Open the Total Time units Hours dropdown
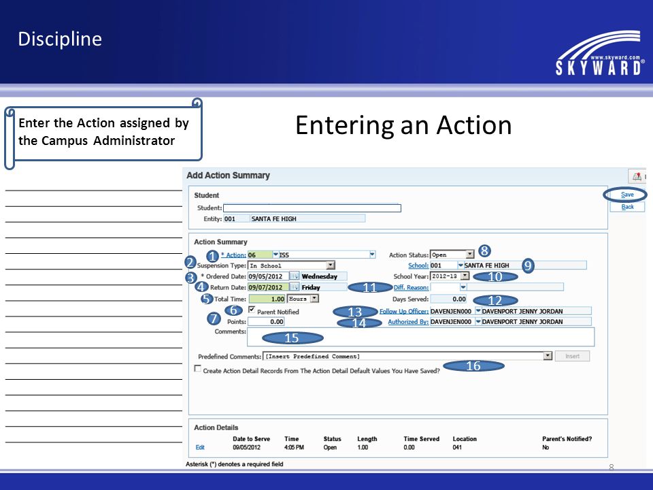 pos(314,298)
